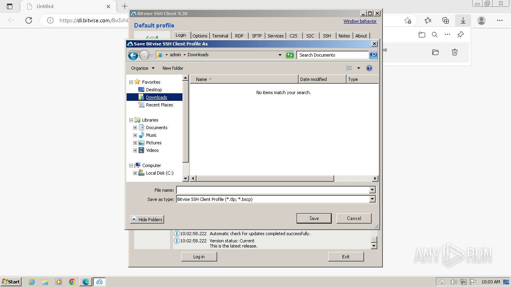Image resolution: width=511 pixels, height=287 pixels.
Task: Open recent pages dropdown beside navigation arrows
Action: coord(152,55)
